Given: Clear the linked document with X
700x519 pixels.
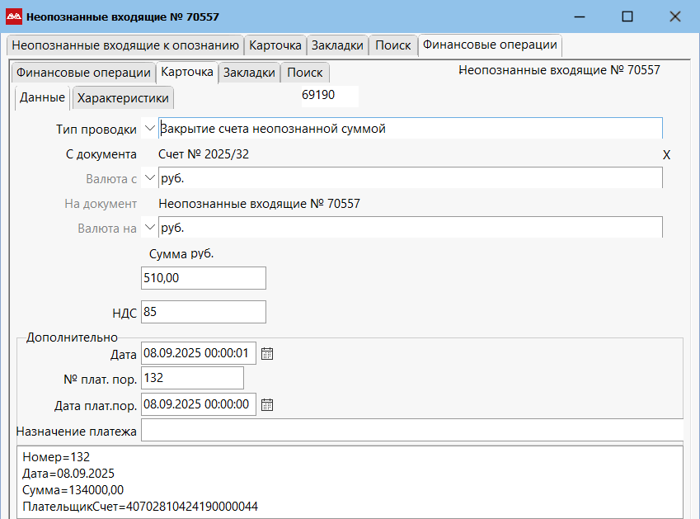Looking at the screenshot, I should pos(667,154).
